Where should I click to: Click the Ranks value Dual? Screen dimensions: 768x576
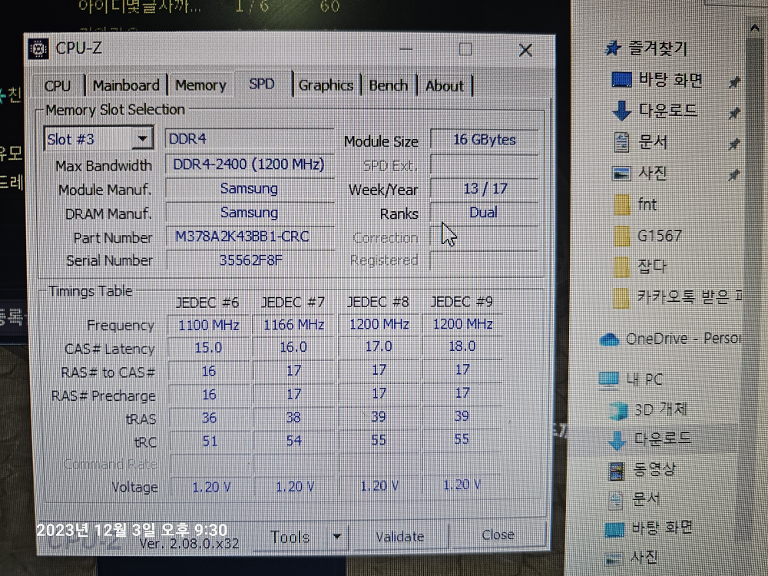[x=484, y=213]
